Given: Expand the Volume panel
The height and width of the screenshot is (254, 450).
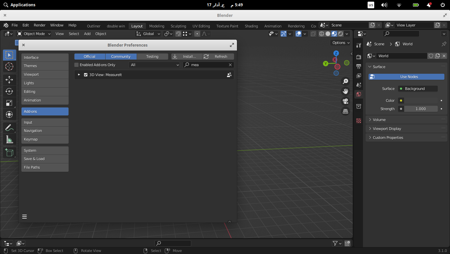Looking at the screenshot, I should 406,120.
